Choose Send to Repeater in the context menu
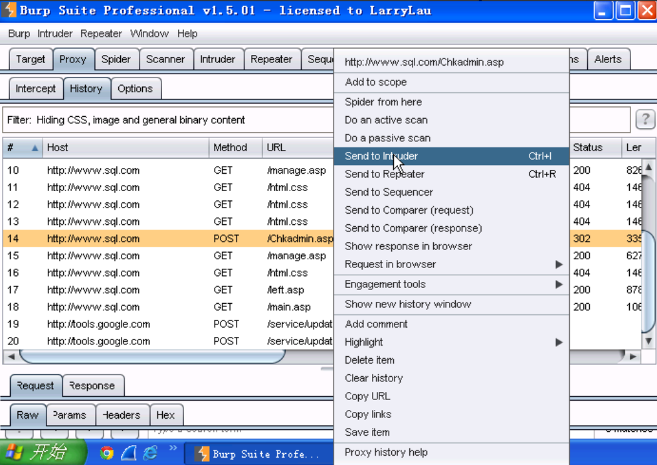 point(451,174)
